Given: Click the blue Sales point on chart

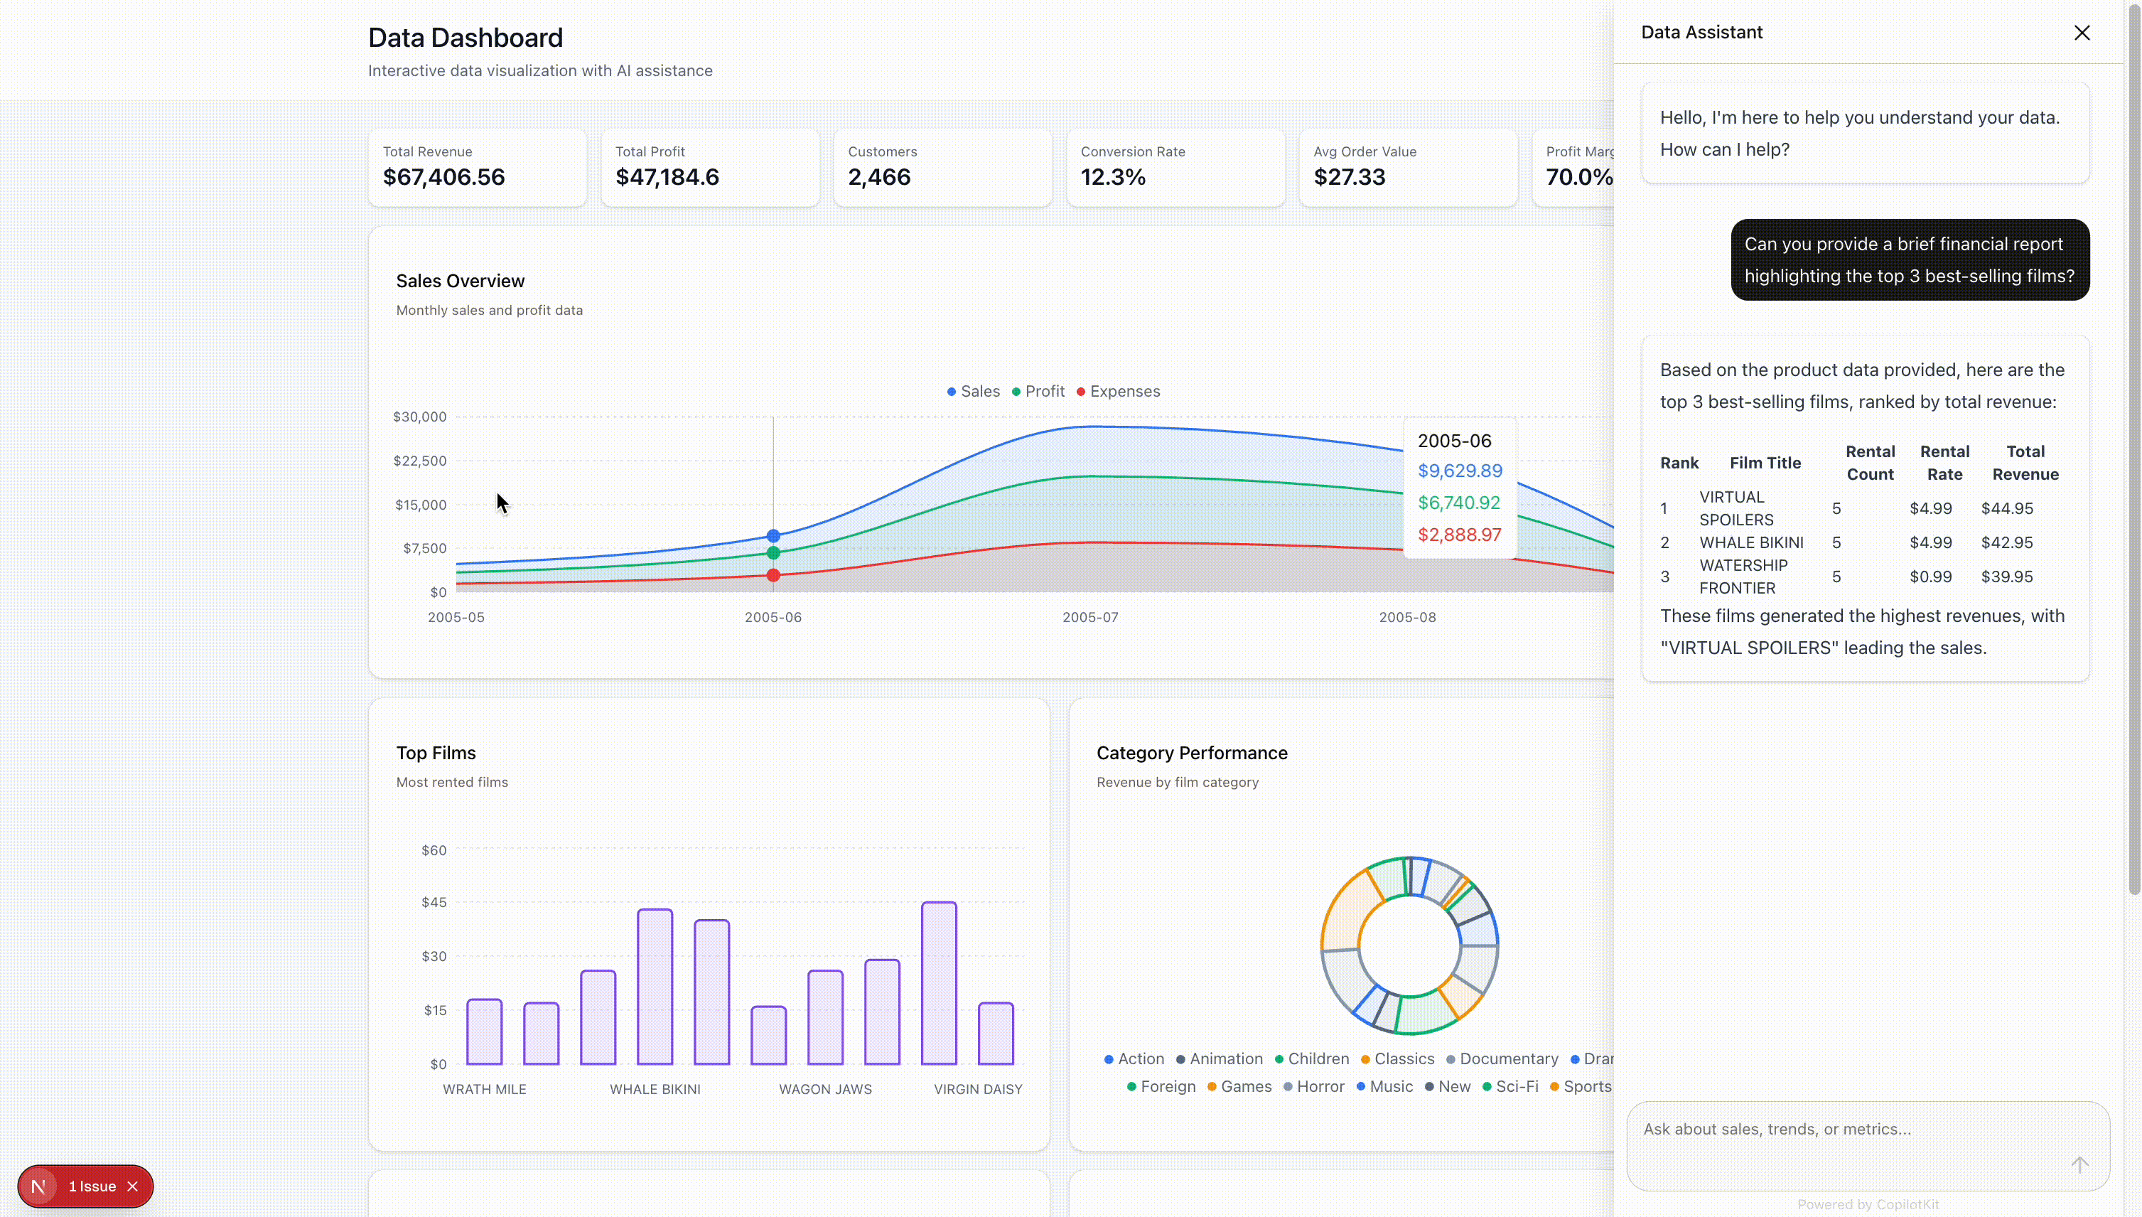Looking at the screenshot, I should coord(773,536).
